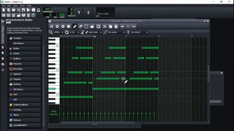Select the Pitch bend detune tool

coord(92,27)
